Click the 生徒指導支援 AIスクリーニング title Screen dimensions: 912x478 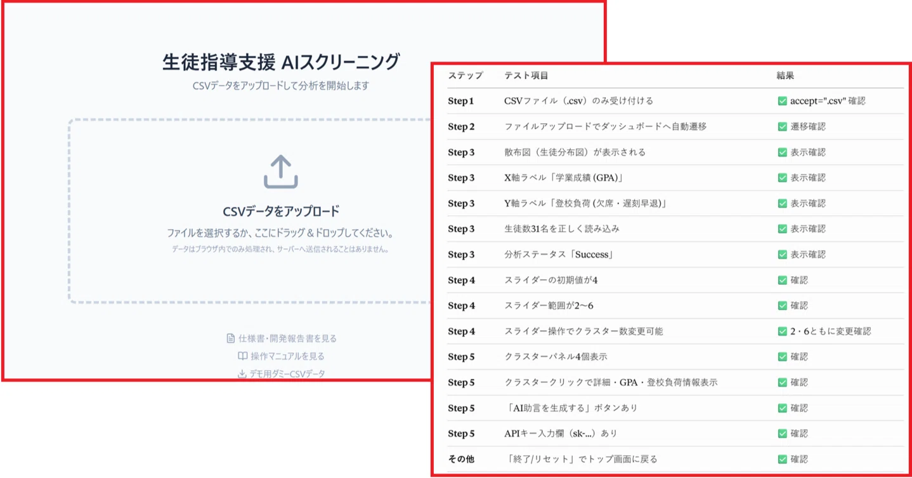281,62
